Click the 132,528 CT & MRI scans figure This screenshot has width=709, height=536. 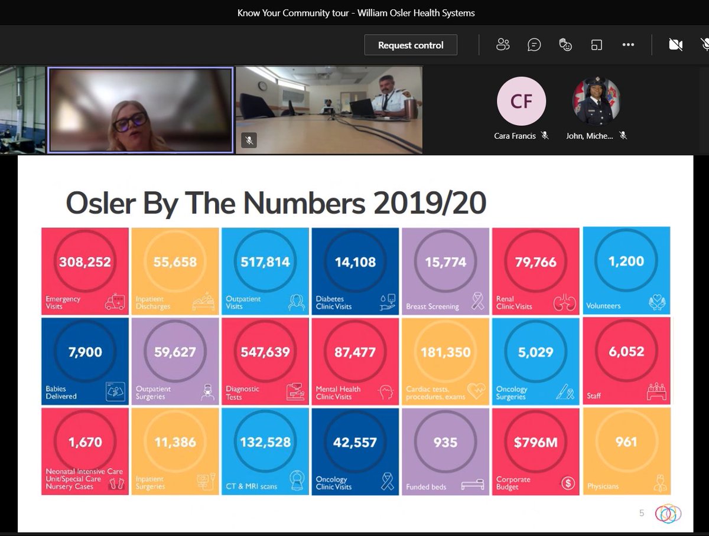click(x=265, y=442)
